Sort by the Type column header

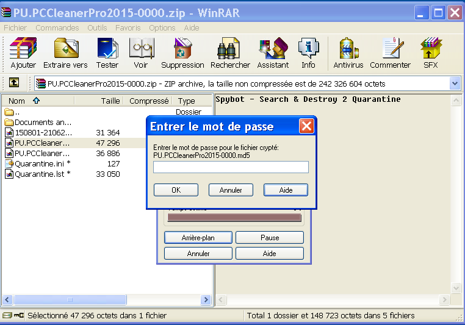pyautogui.click(x=192, y=101)
